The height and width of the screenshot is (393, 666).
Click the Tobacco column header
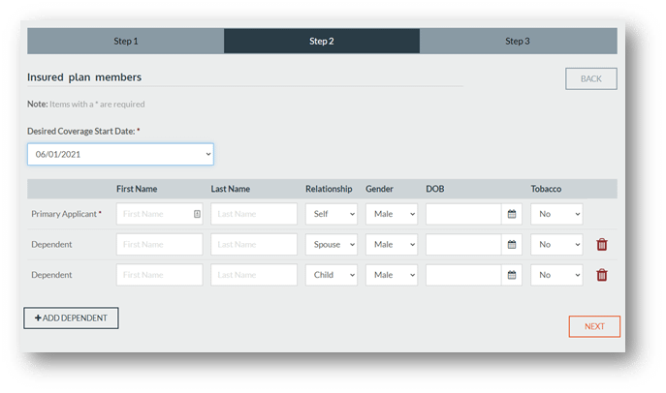point(546,189)
